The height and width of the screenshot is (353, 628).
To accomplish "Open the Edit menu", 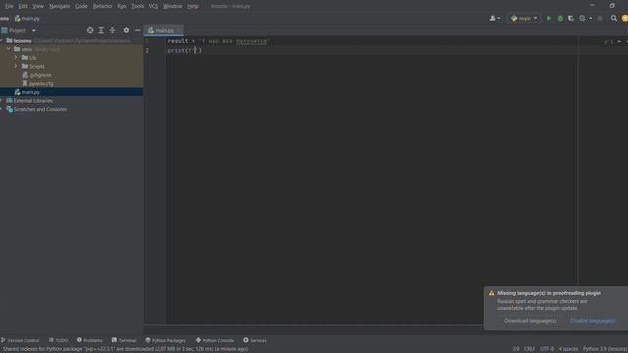I will [x=23, y=6].
